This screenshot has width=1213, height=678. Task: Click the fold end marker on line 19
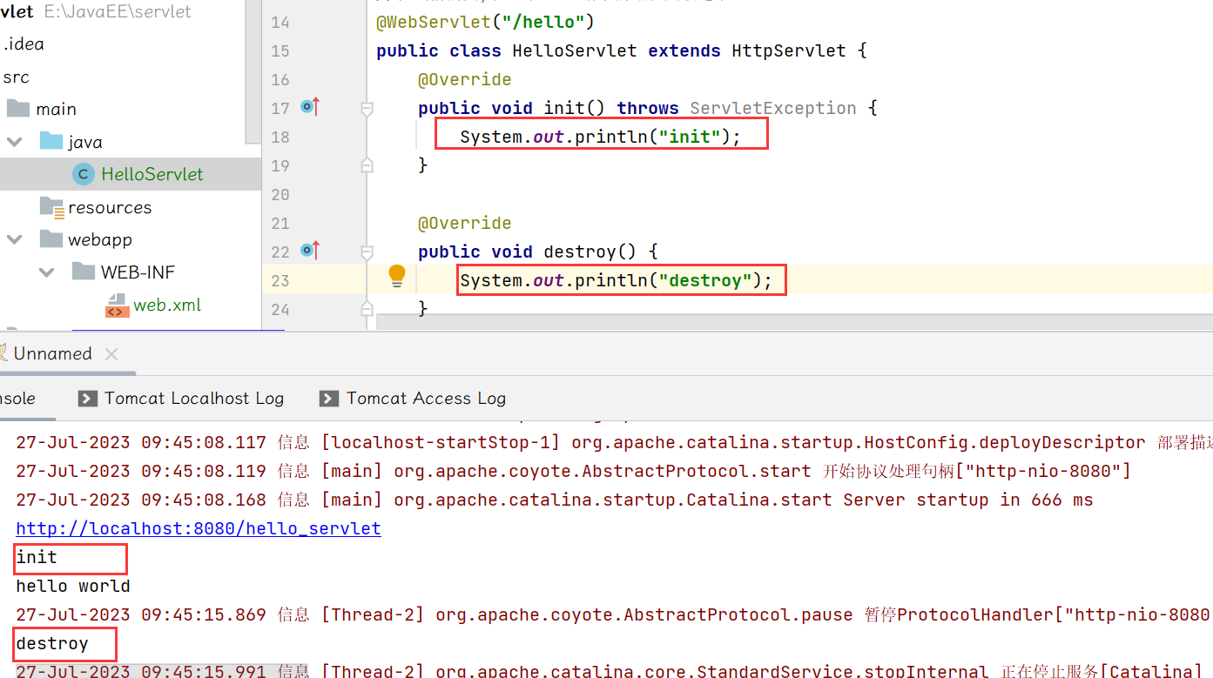pos(367,164)
